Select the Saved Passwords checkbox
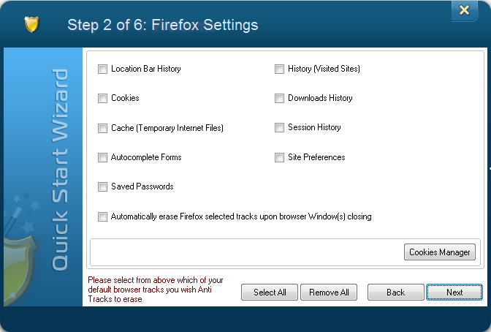The width and height of the screenshot is (491, 332). coord(102,187)
